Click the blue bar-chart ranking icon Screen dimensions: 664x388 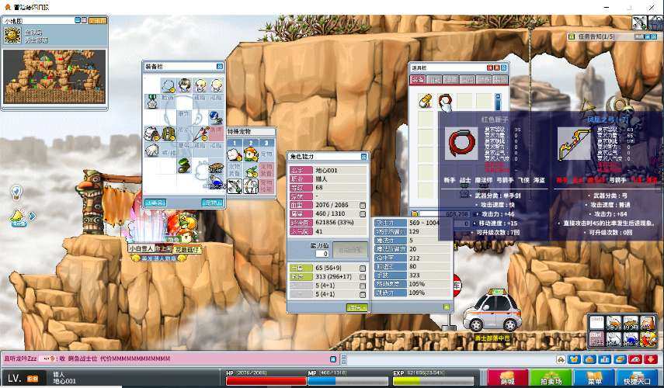point(605,359)
